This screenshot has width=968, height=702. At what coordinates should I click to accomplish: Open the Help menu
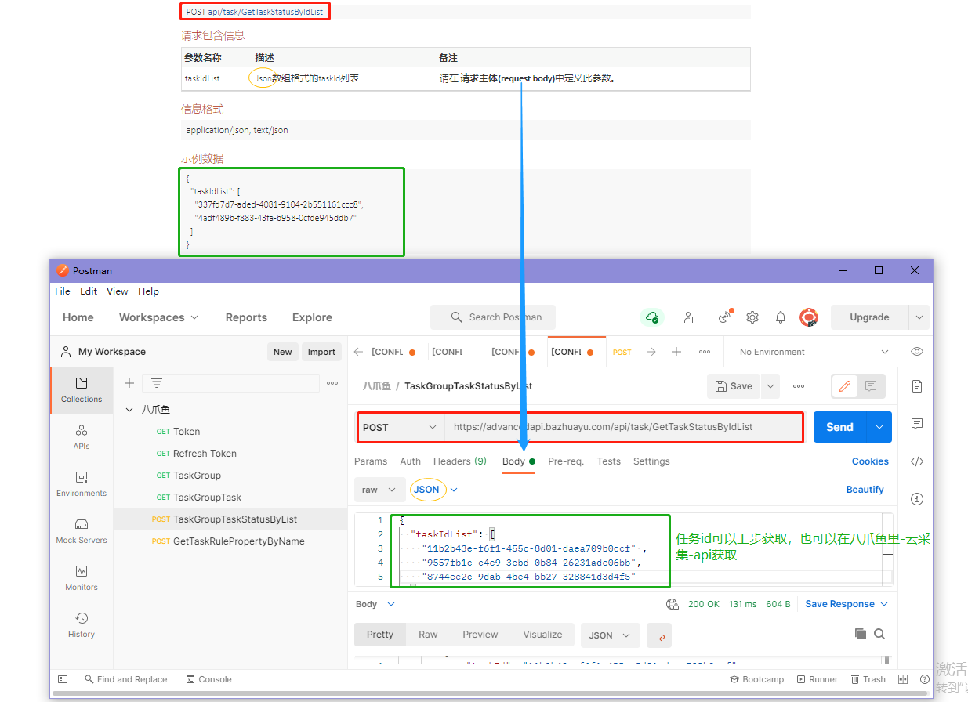point(148,291)
